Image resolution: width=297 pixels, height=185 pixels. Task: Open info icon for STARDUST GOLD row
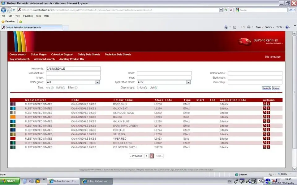tap(268, 113)
